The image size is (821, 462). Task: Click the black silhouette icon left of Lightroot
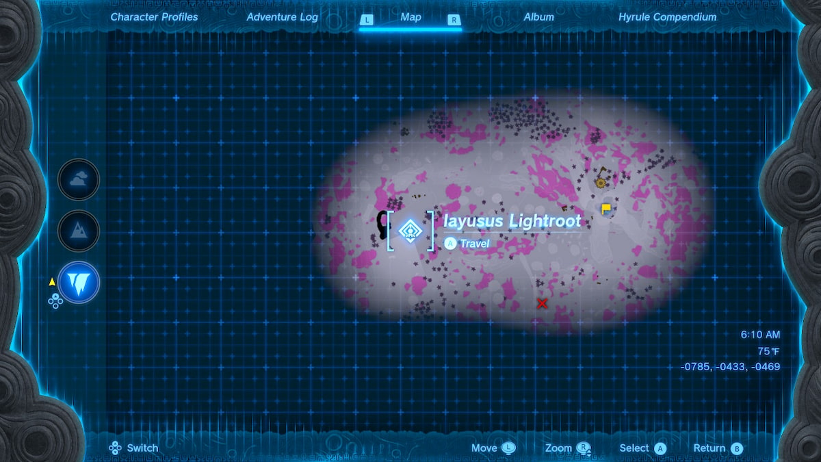click(382, 223)
